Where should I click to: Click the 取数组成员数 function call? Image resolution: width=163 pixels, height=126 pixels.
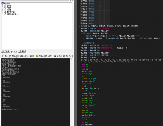tap(95, 31)
